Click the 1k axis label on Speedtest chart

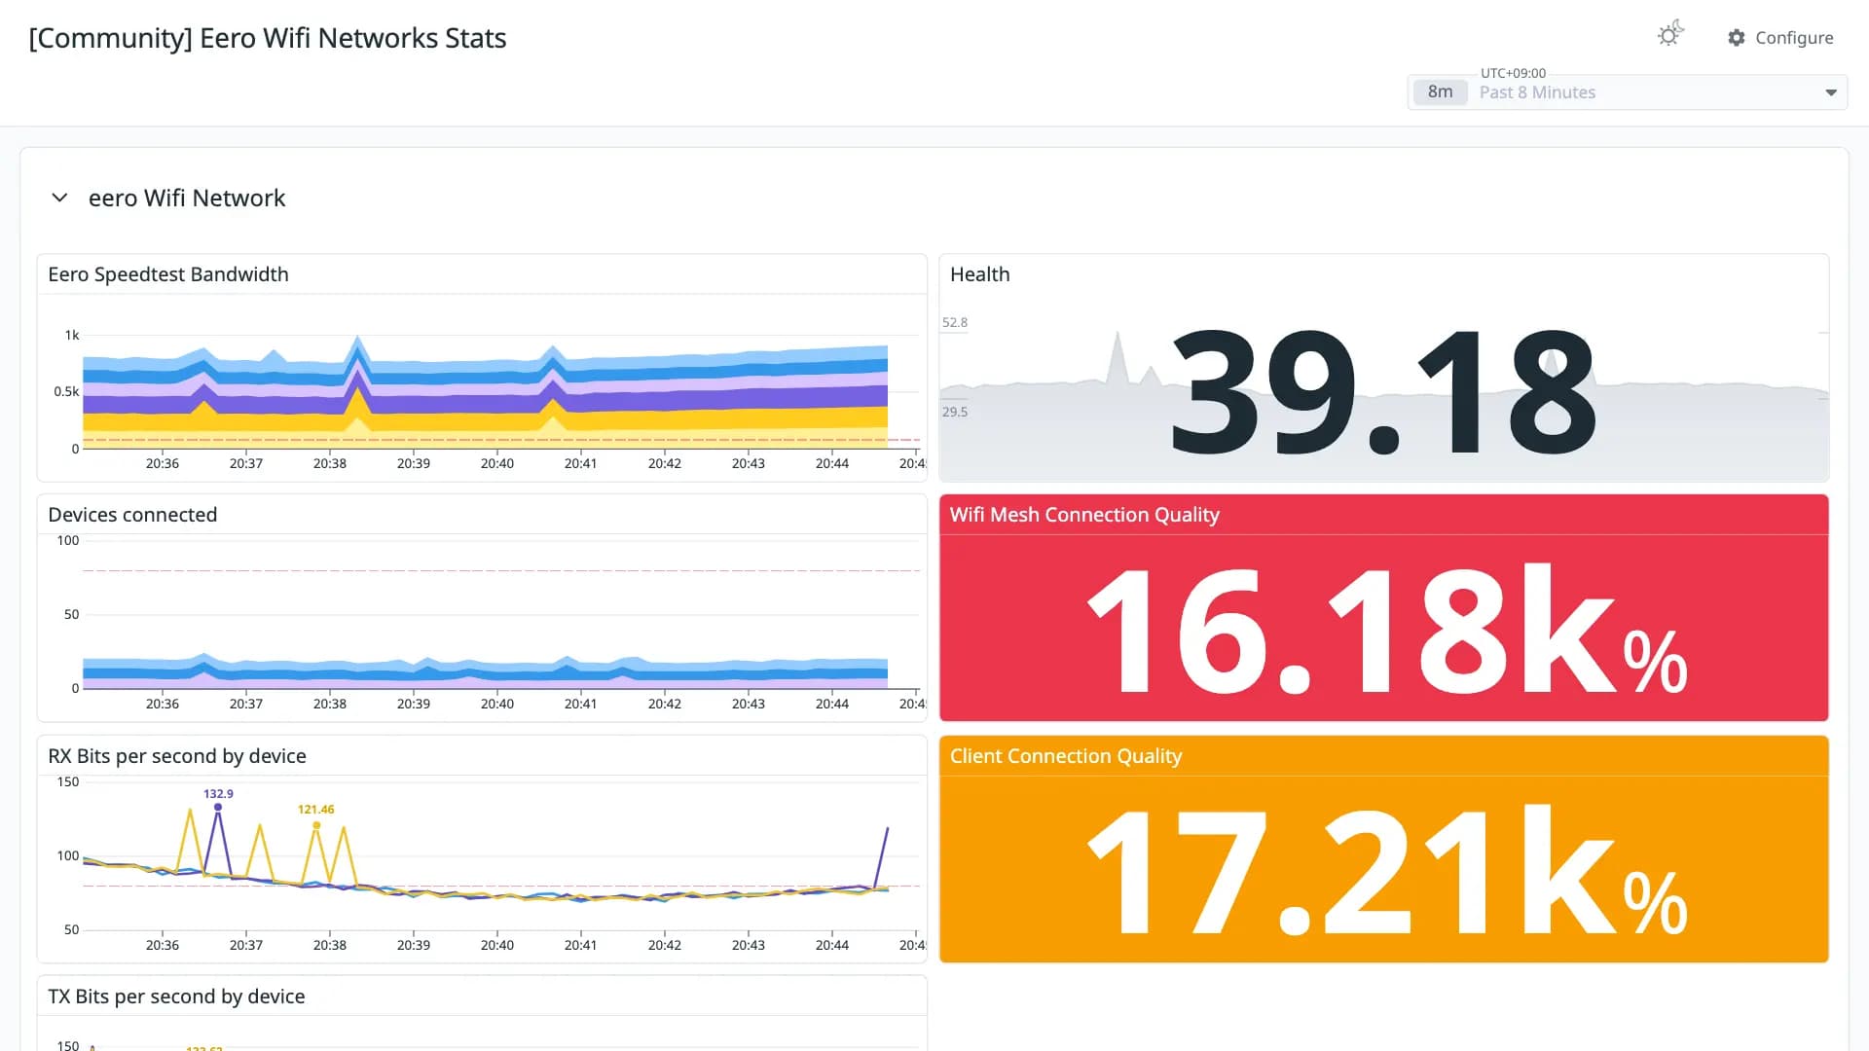coord(72,335)
